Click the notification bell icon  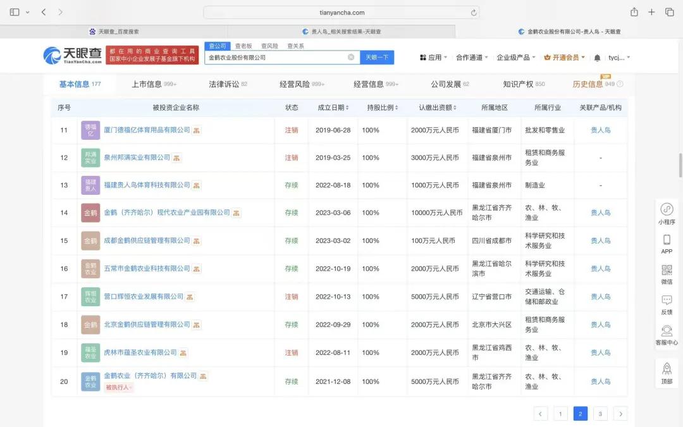pos(597,58)
